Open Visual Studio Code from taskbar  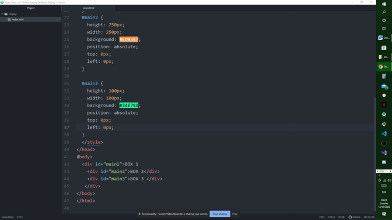384,134
